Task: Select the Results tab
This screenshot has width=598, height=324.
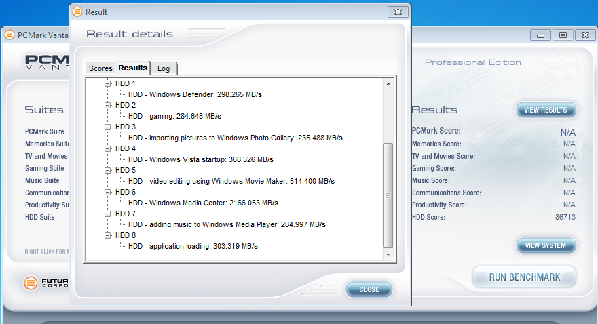Action: pos(133,68)
